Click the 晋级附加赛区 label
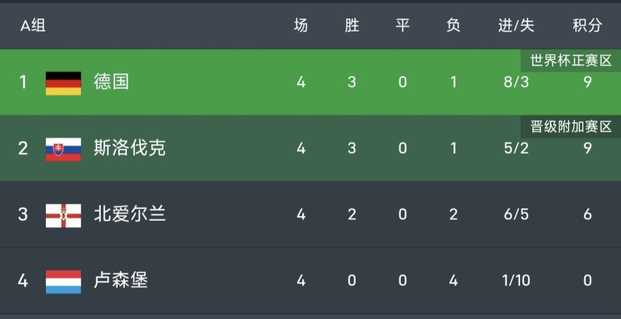This screenshot has width=621, height=319. (x=571, y=127)
